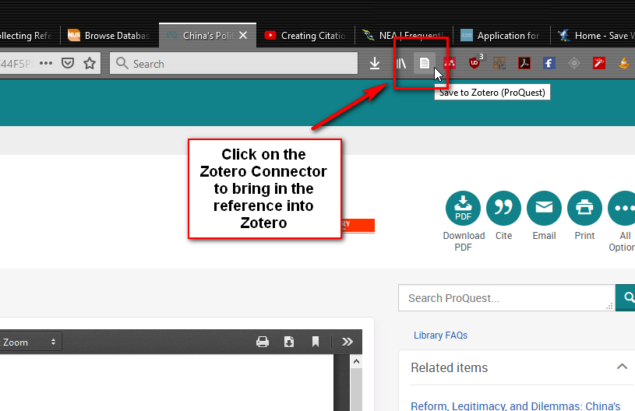Viewport: 635px width, 411px height.
Task: Switch to Browse Databases tab
Action: point(109,36)
